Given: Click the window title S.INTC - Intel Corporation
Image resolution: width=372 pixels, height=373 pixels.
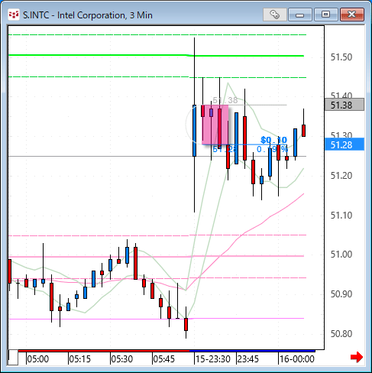Looking at the screenshot, I should (x=88, y=15).
